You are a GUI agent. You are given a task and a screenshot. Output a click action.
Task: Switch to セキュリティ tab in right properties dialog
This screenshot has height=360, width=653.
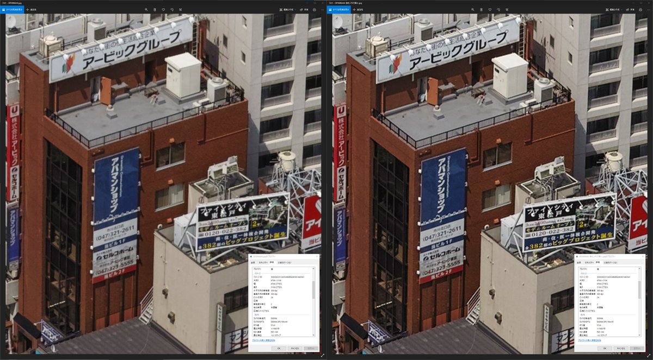(x=590, y=262)
